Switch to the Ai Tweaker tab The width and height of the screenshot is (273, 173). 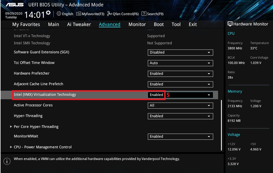point(79,24)
